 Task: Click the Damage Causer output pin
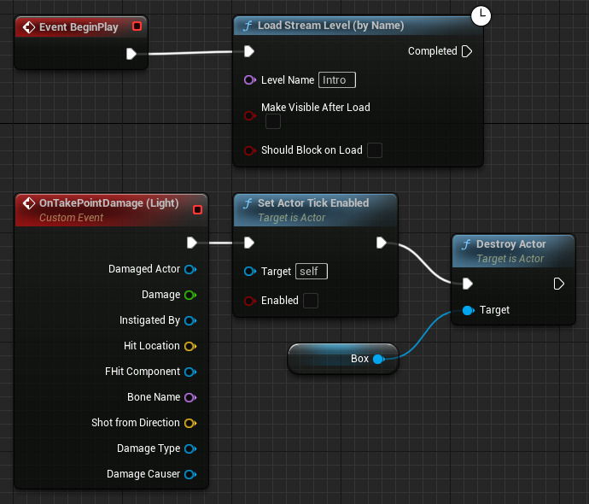(x=190, y=474)
